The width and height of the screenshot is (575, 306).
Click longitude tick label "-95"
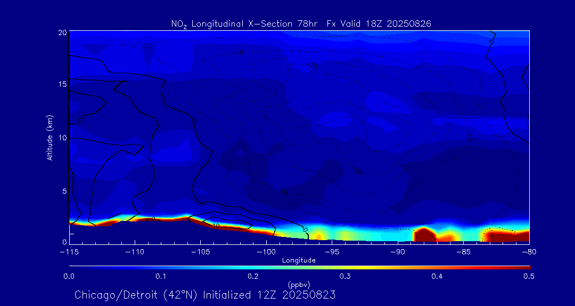[332, 252]
